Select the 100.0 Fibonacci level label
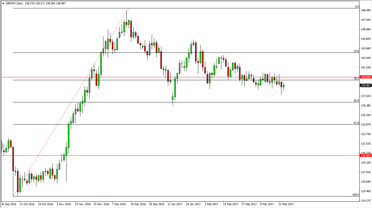Viewport: 372px width, 208px height. point(356,194)
